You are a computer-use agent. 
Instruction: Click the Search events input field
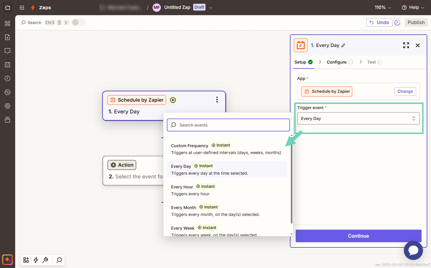228,125
